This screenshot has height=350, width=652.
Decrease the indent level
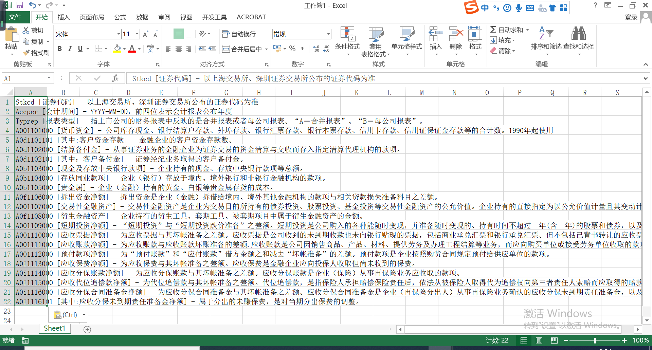tap(202, 49)
